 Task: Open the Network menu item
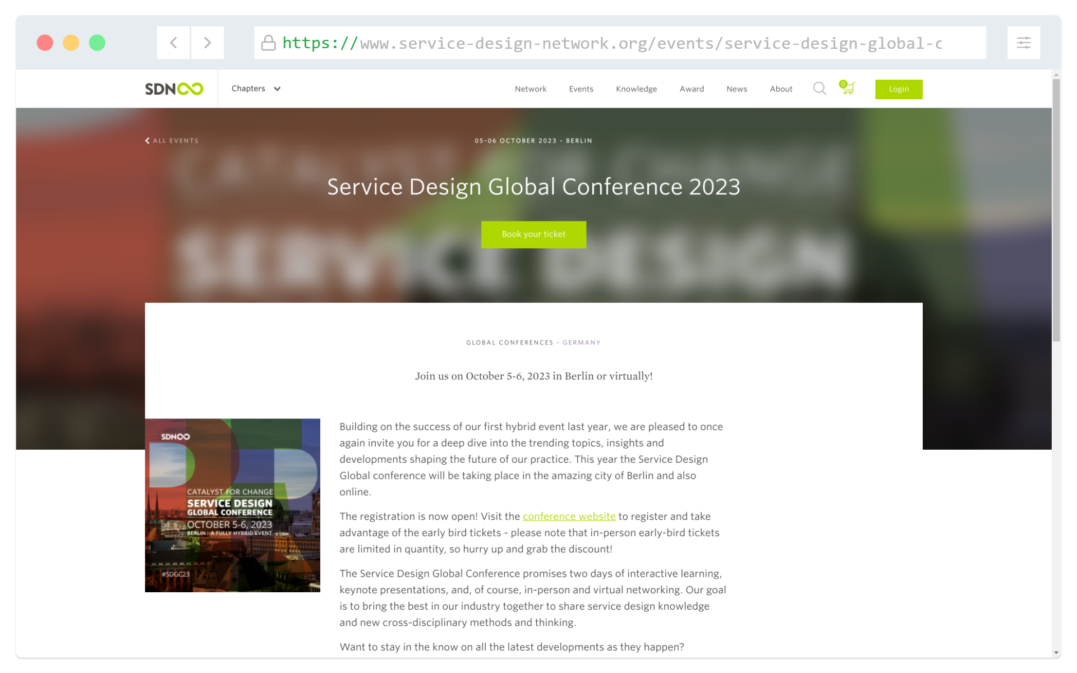(x=531, y=89)
